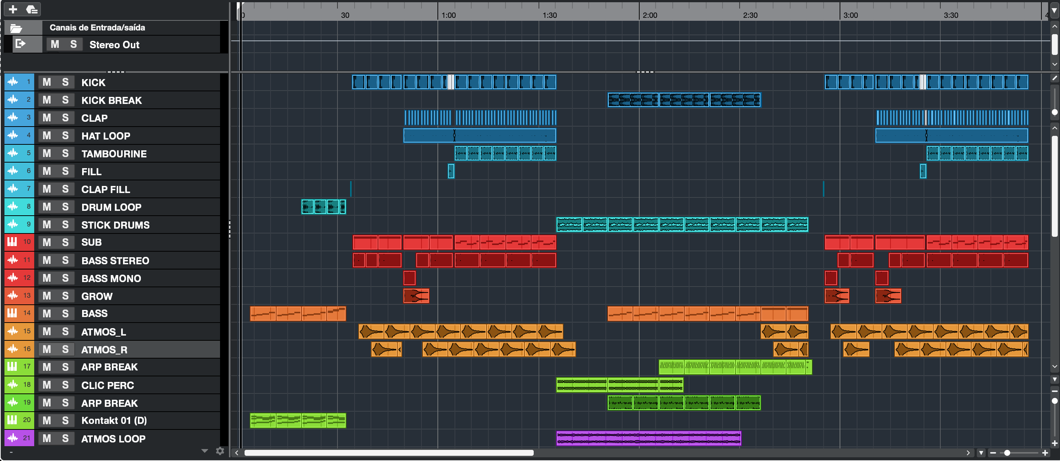
Task: Click the Input/Output channels folder icon
Action: (16, 28)
